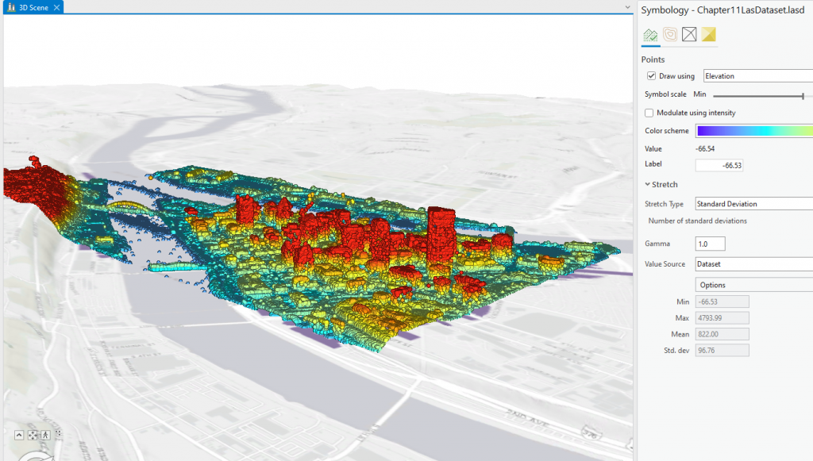Viewport: 813px width, 461px height.
Task: Open the view tab list dropdown arrow
Action: coord(627,7)
